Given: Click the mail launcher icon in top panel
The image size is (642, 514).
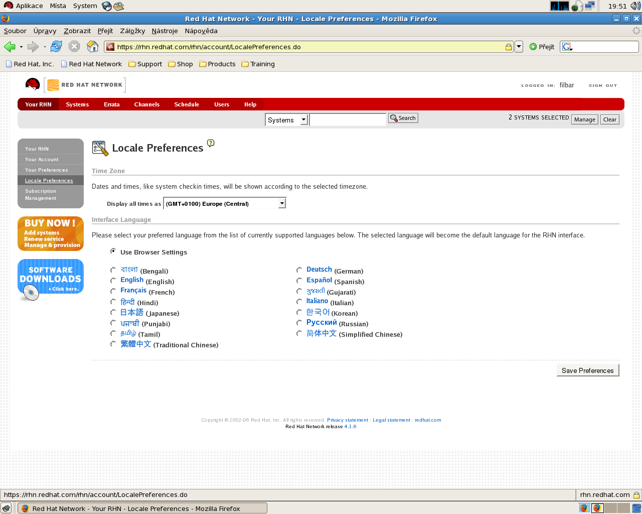Looking at the screenshot, I should pos(119,6).
